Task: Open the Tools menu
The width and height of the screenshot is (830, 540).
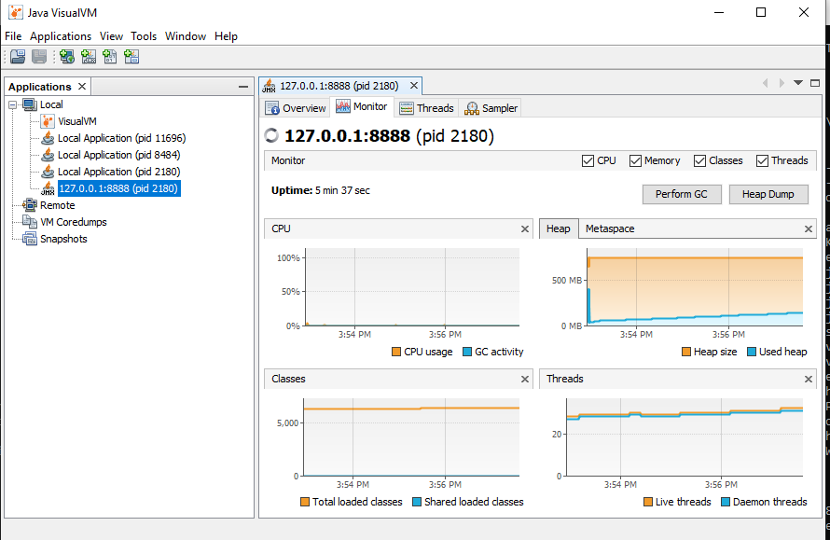Action: coord(144,36)
